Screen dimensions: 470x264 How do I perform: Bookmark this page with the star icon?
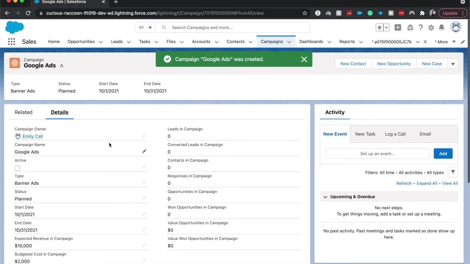point(305,13)
